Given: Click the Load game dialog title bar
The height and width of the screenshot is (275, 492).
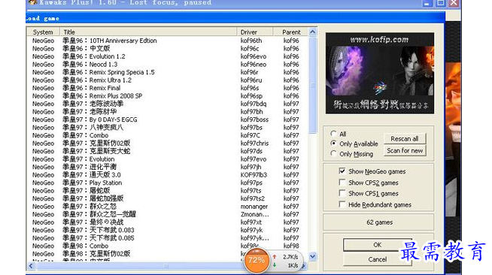Looking at the screenshot, I should tap(235, 18).
